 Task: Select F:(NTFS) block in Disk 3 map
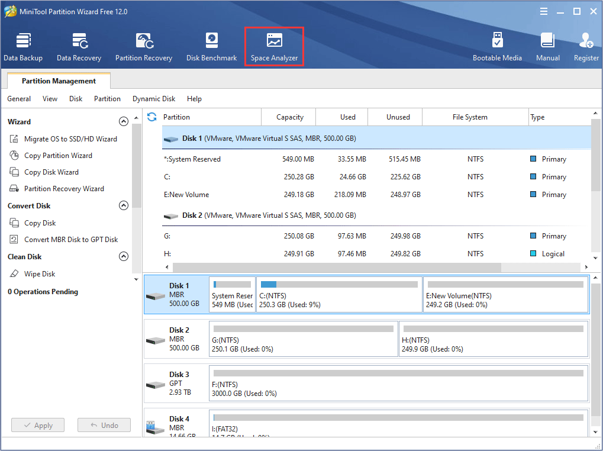[x=398, y=384]
